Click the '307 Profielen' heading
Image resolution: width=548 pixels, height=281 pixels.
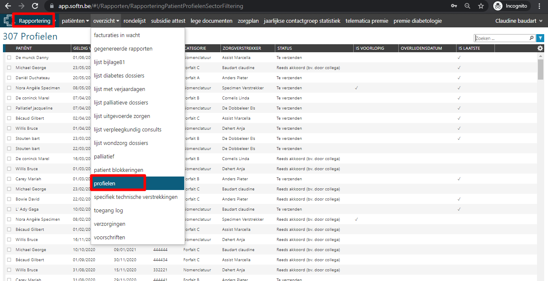tap(30, 37)
